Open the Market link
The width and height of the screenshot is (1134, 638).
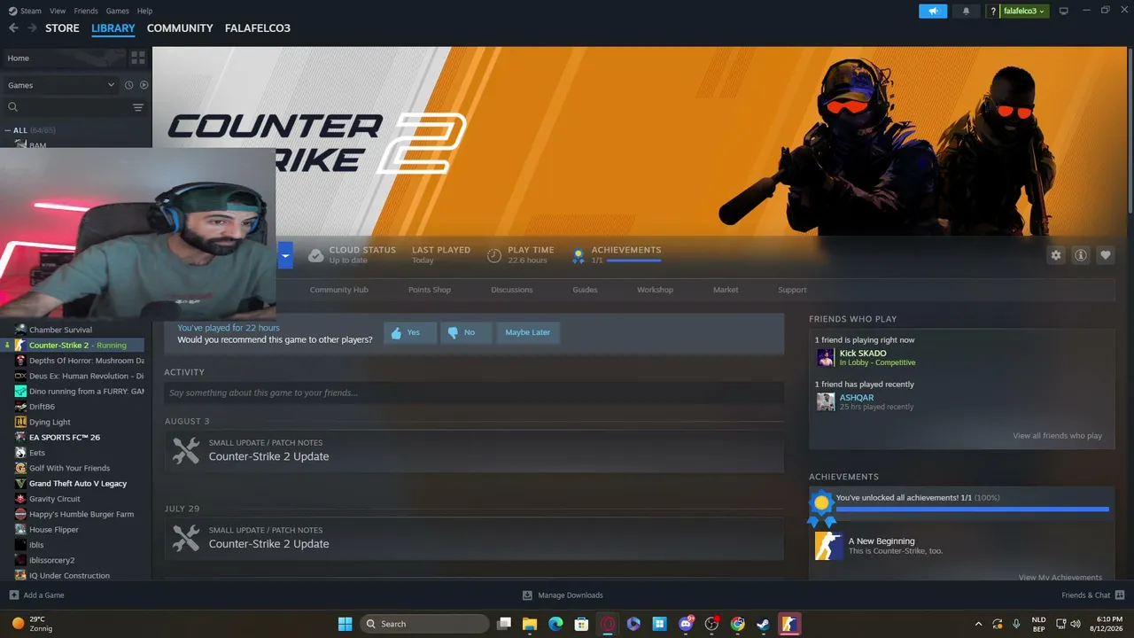point(726,290)
